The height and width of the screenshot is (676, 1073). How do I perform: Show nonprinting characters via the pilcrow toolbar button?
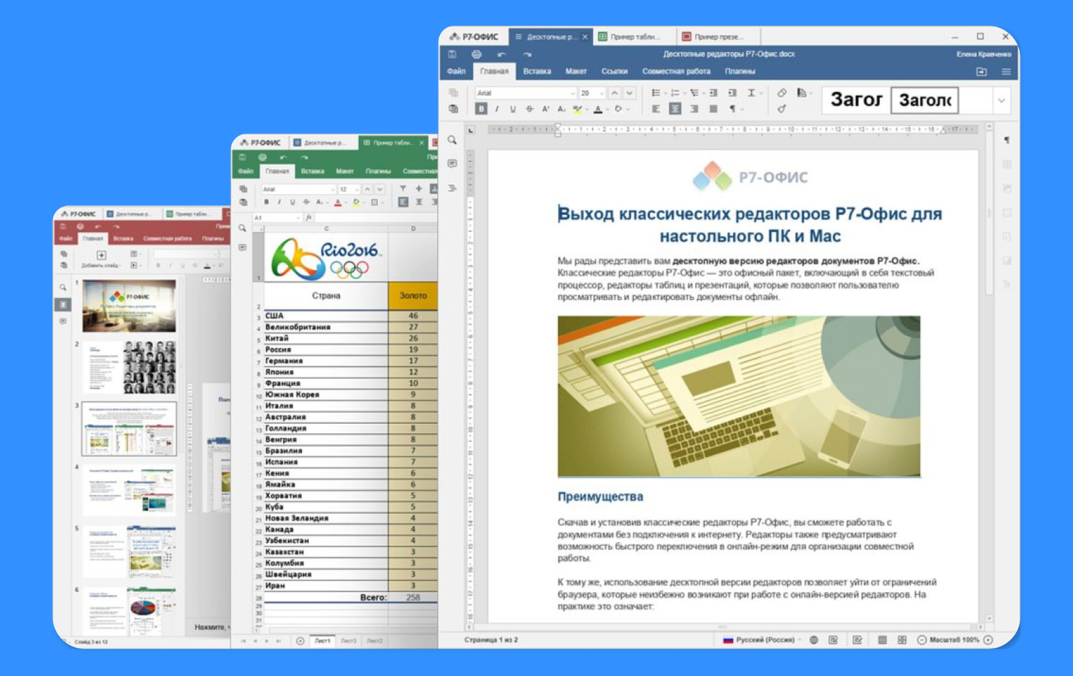click(732, 109)
